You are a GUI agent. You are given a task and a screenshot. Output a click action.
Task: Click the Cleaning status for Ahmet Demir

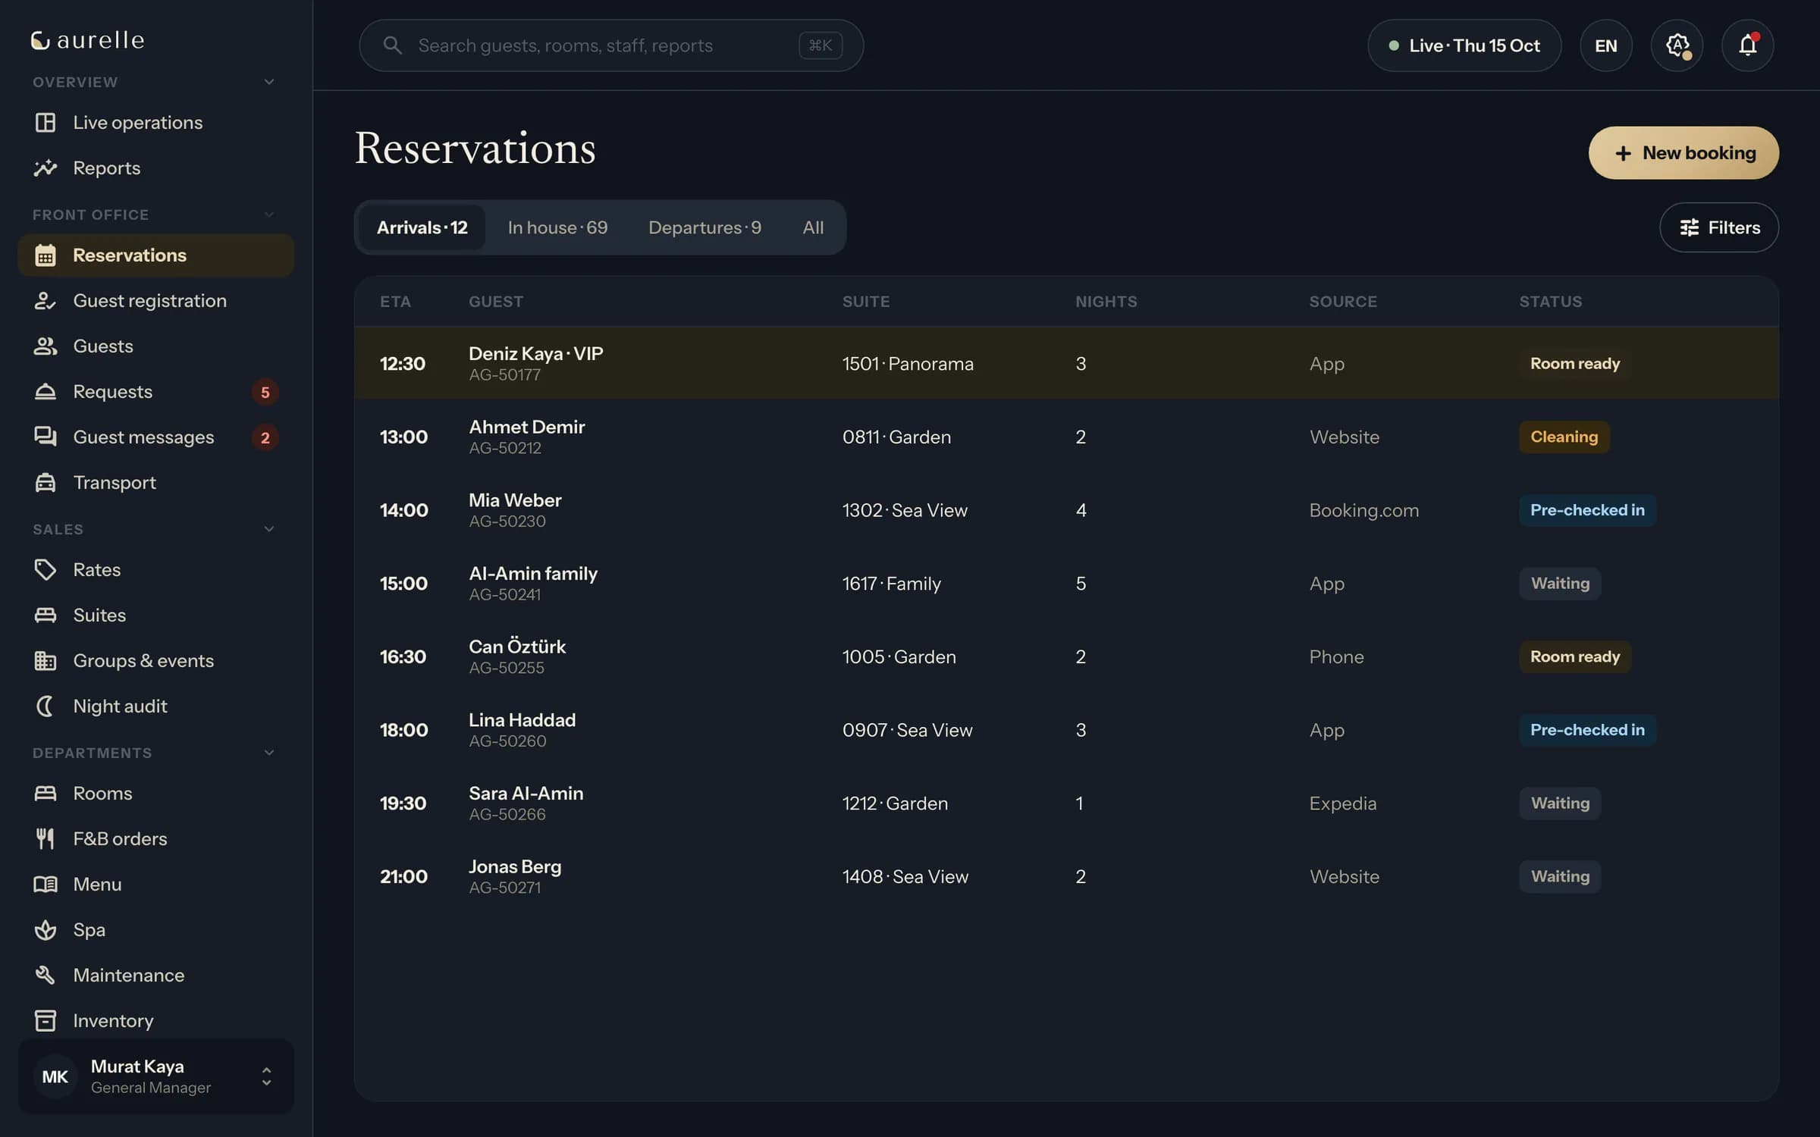point(1564,437)
